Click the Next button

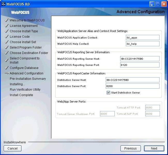(154, 148)
